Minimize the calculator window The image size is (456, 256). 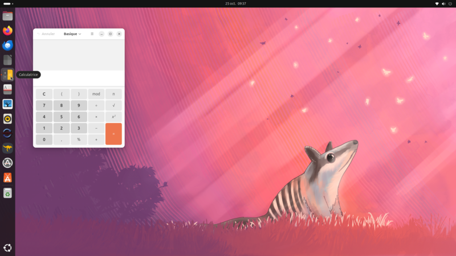101,34
